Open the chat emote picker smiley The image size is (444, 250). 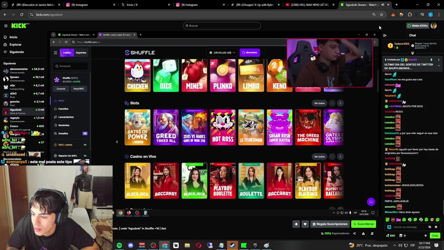click(x=436, y=227)
